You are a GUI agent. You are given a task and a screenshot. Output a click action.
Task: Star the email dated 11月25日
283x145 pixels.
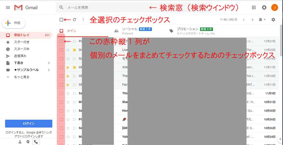pos(68,50)
